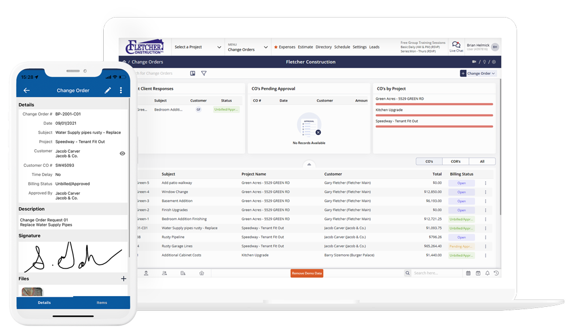Click the lightbulb icon in the dark header
The image size is (567, 329).
point(485,62)
